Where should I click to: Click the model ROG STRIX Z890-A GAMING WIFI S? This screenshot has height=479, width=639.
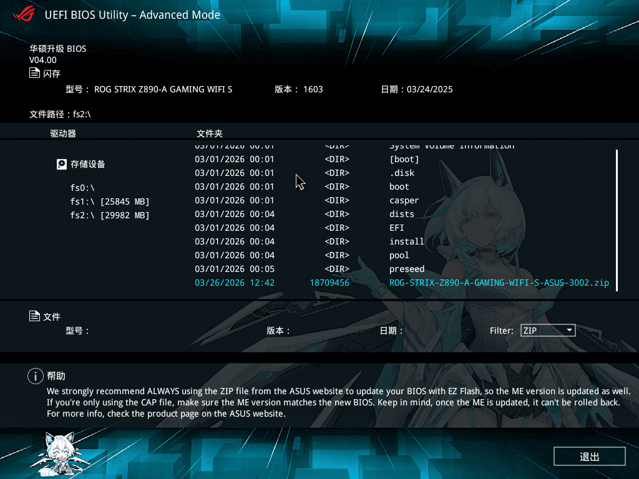[163, 89]
